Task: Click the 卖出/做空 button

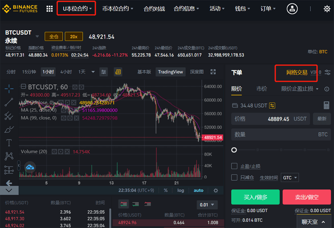Action: tap(307, 197)
